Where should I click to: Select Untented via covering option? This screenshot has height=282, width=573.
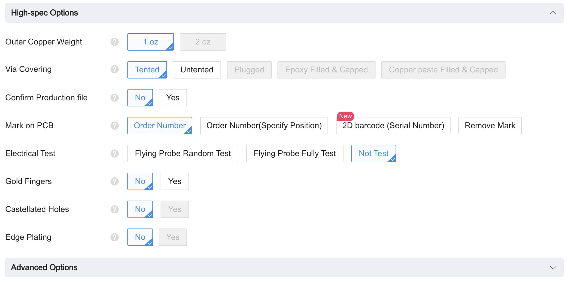point(197,70)
